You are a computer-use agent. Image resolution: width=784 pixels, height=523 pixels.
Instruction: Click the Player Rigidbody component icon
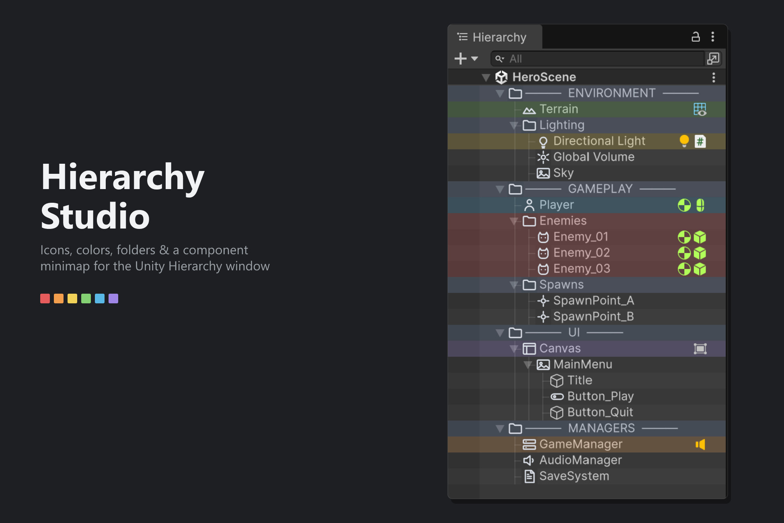coord(684,205)
